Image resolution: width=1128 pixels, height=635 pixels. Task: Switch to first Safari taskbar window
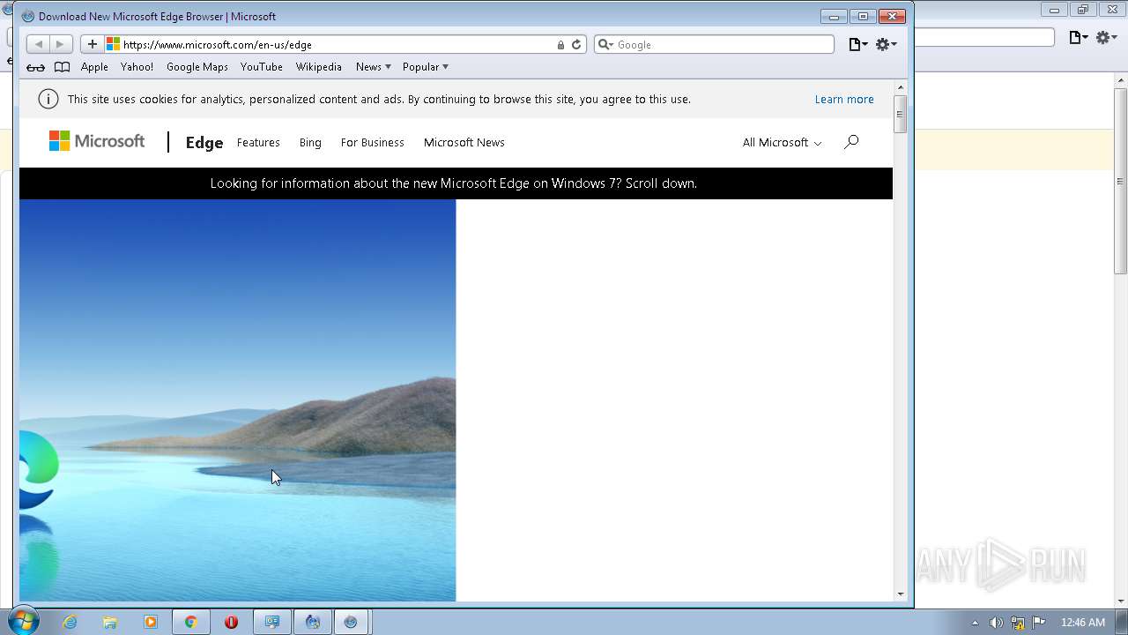(312, 622)
